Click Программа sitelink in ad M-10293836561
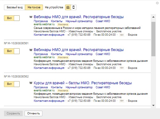Screen dimensions: 160x119 (x=41, y=54)
